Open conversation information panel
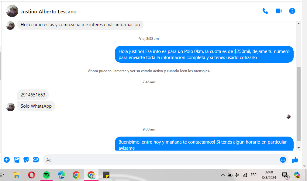The height and width of the screenshot is (181, 307). pos(292,11)
